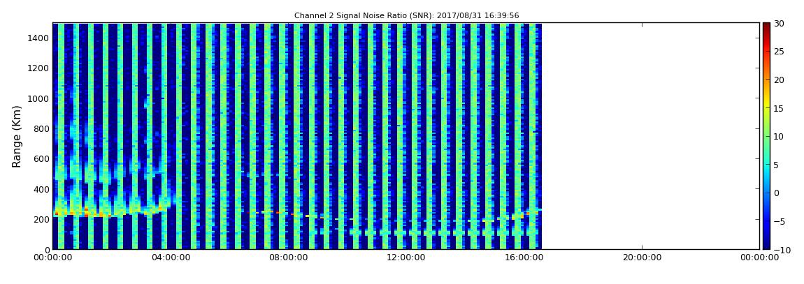Click the 20:00:00 time axis label
The image size is (804, 284).
click(x=642, y=258)
